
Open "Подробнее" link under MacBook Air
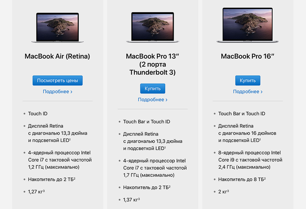pos(58,92)
